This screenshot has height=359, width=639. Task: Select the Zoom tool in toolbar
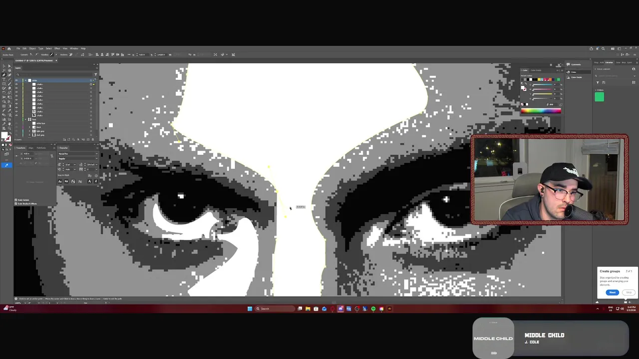point(9,128)
